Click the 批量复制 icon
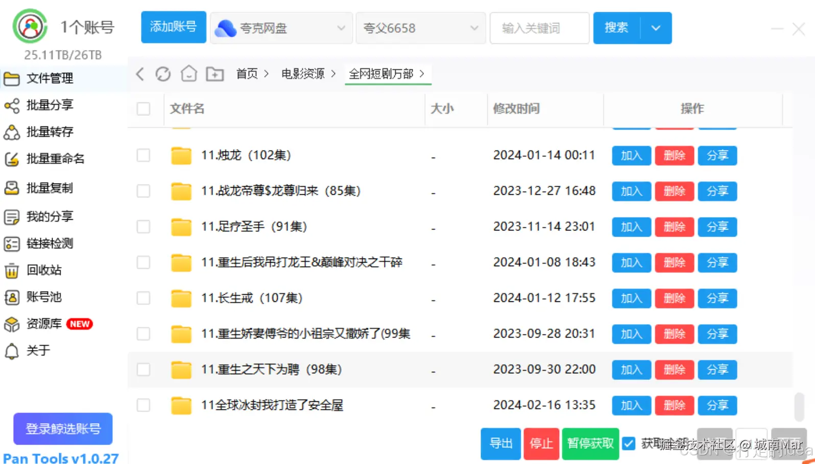Screen dimensions: 815x464 [x=12, y=188]
